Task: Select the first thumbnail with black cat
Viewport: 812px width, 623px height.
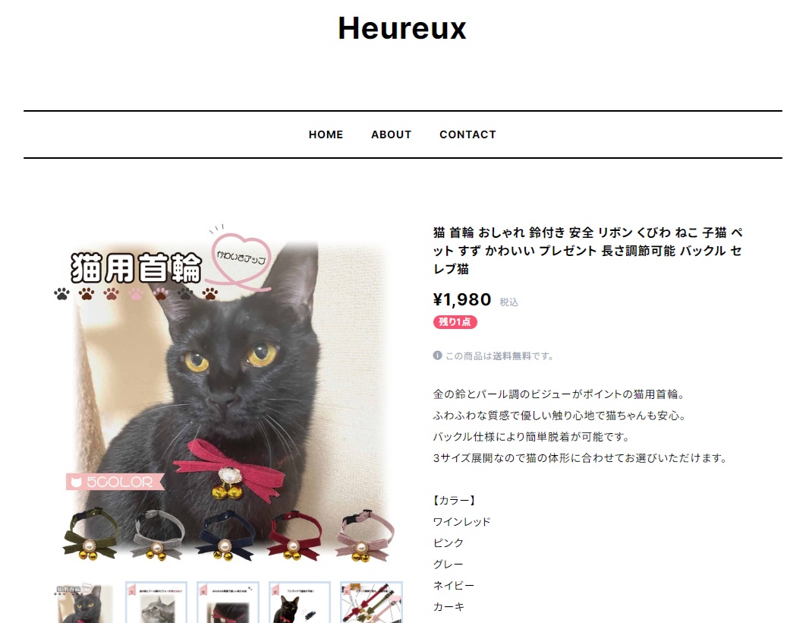Action: 84,602
